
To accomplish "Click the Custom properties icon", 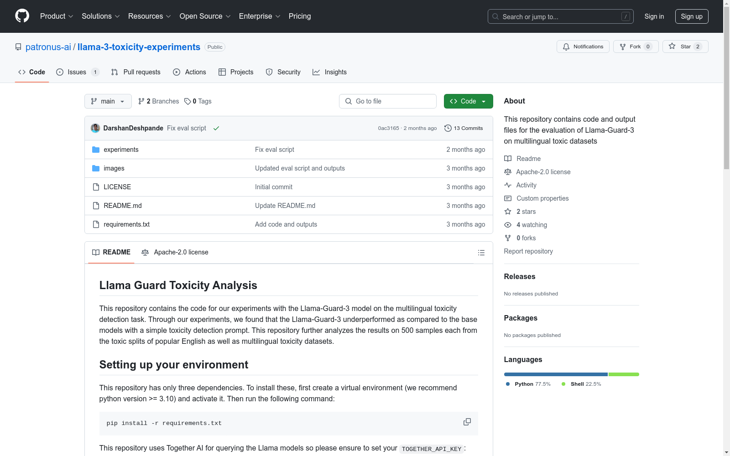I will pyautogui.click(x=508, y=198).
